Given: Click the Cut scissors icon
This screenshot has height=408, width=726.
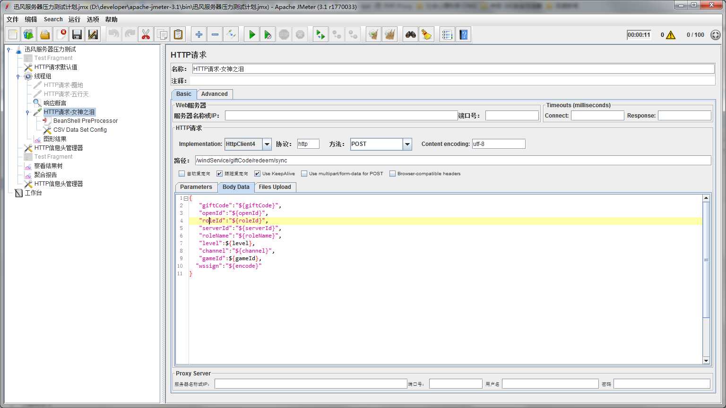Looking at the screenshot, I should pos(146,34).
